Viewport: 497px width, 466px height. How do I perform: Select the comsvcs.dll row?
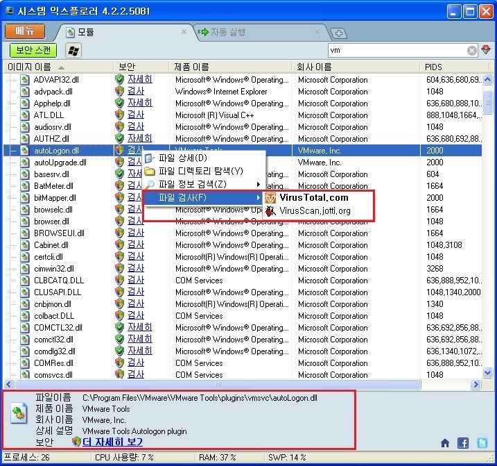tap(243, 375)
